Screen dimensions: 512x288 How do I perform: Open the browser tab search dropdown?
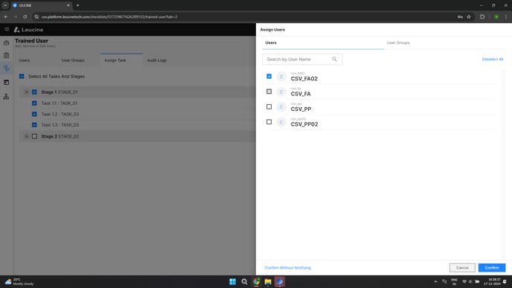(x=5, y=5)
